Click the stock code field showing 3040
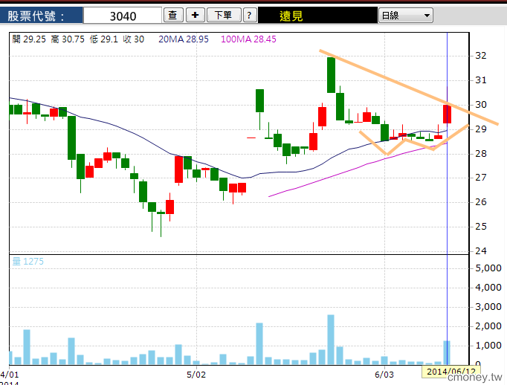The width and height of the screenshot is (507, 385). 122,16
